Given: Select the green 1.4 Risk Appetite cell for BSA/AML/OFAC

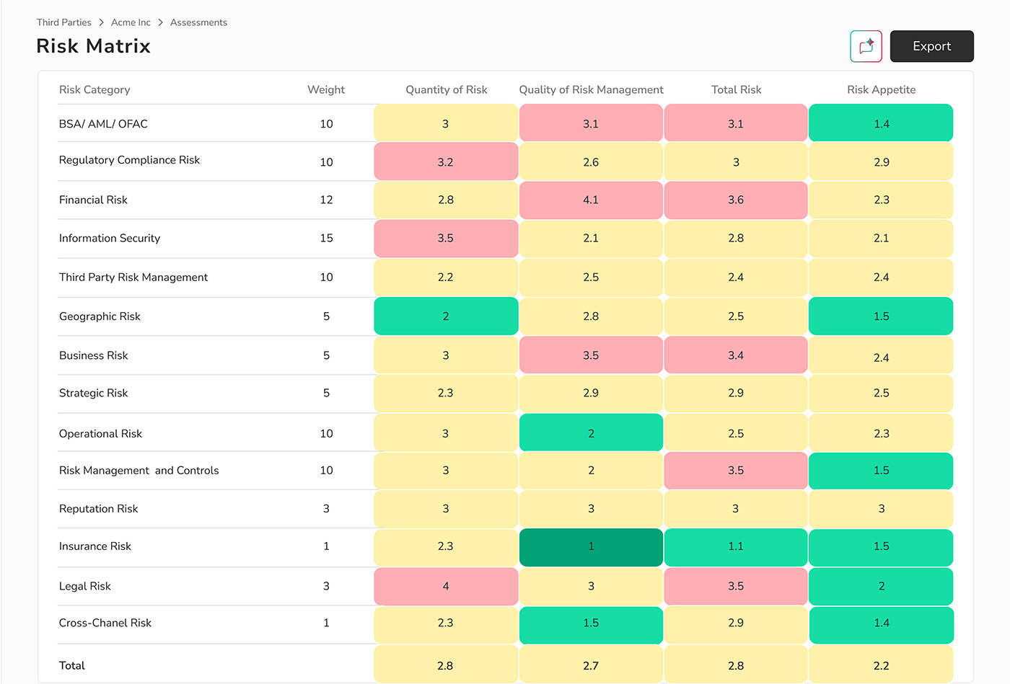Looking at the screenshot, I should click(881, 123).
